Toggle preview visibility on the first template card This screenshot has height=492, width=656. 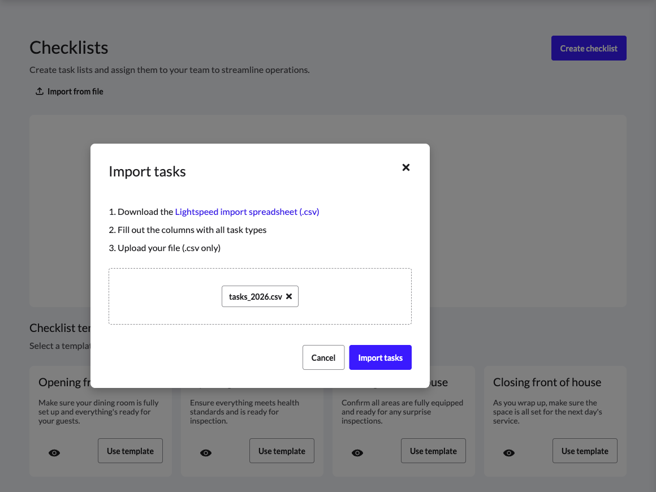[x=54, y=452]
